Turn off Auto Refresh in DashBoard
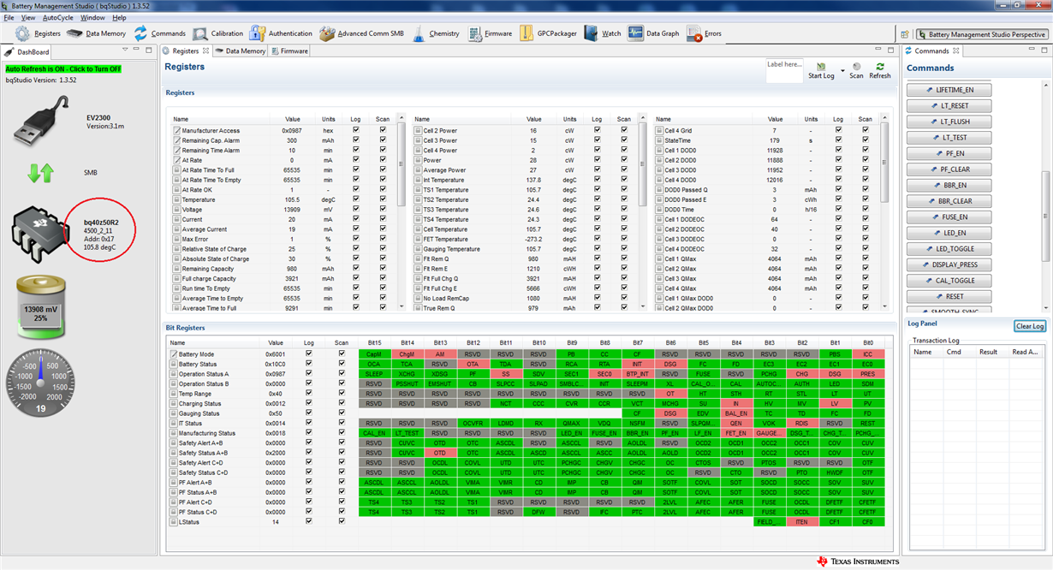Screen dimensions: 1053x570 (63, 68)
